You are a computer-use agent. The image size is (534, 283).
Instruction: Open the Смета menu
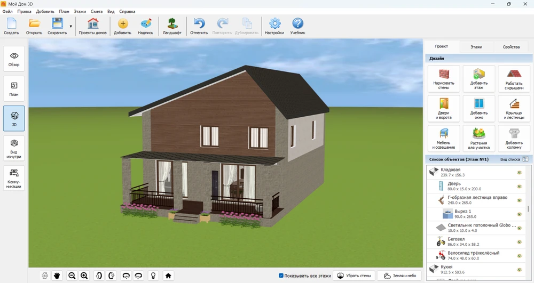[97, 11]
